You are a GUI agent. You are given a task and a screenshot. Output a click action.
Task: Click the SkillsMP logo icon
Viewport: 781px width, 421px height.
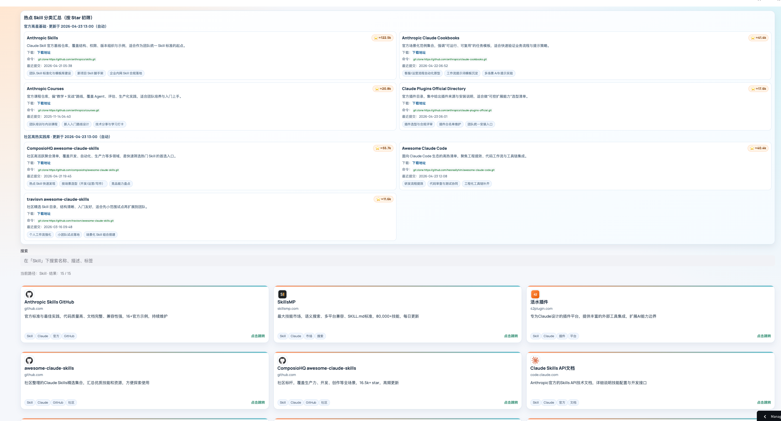[282, 294]
